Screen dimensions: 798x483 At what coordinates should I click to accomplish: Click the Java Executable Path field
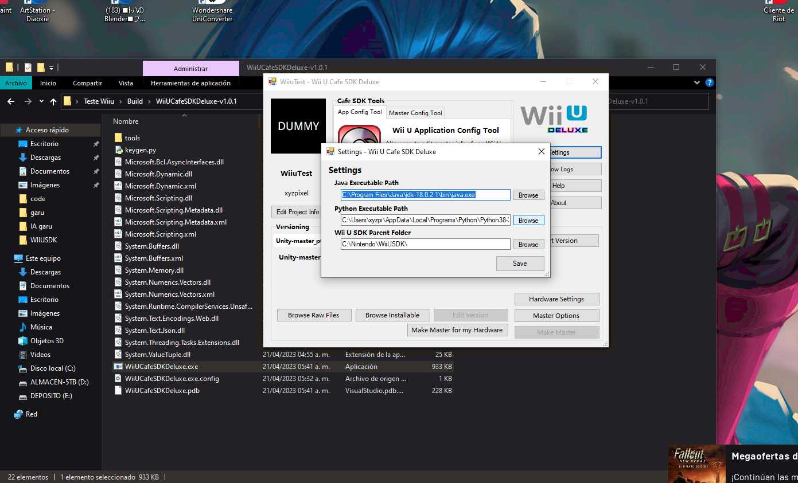[425, 195]
